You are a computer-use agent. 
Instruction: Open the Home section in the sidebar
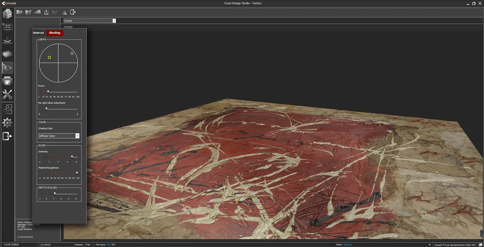coord(7,14)
